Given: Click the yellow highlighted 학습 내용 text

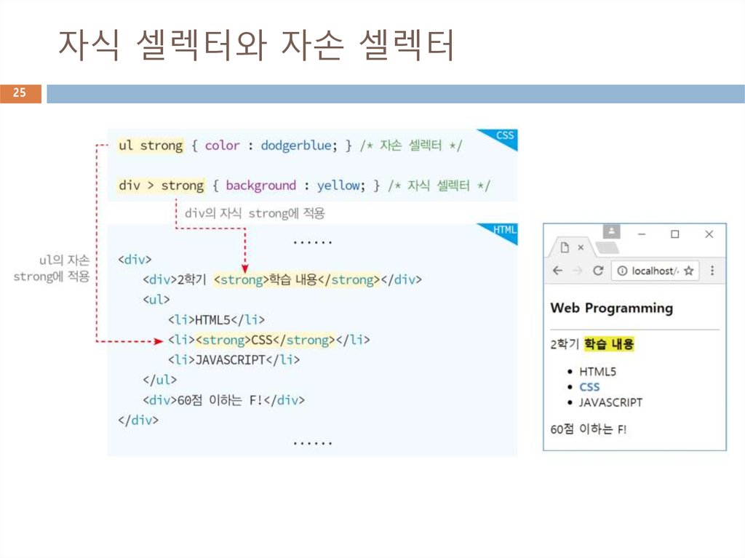Looking at the screenshot, I should pos(609,343).
